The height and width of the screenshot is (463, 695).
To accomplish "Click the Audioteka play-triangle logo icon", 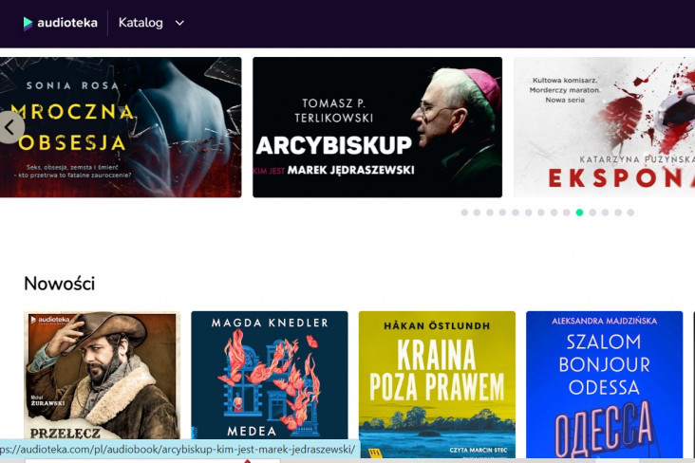I will click(x=28, y=23).
